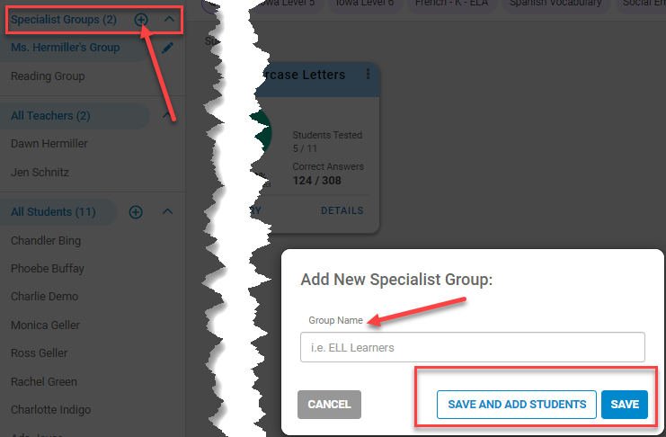Select Reading Group in the sidebar
Screen dimensions: 666x437
(48, 76)
